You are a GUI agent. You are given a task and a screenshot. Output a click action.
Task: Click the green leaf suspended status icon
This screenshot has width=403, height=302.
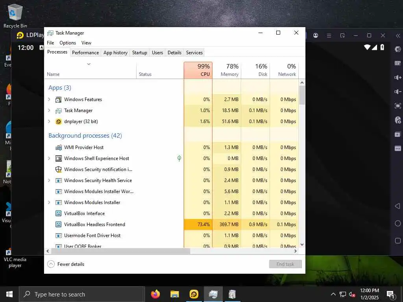[x=179, y=158]
